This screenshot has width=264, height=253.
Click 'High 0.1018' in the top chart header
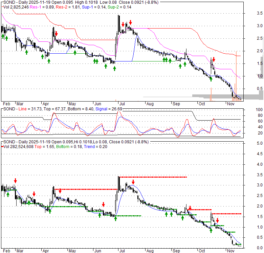pyautogui.click(x=86, y=2)
